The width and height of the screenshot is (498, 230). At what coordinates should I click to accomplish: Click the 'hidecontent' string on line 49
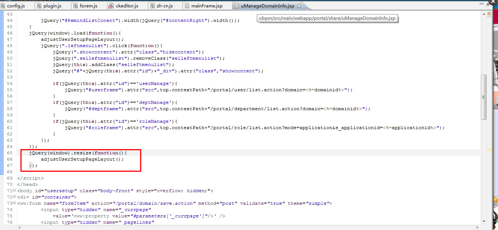click(180, 52)
